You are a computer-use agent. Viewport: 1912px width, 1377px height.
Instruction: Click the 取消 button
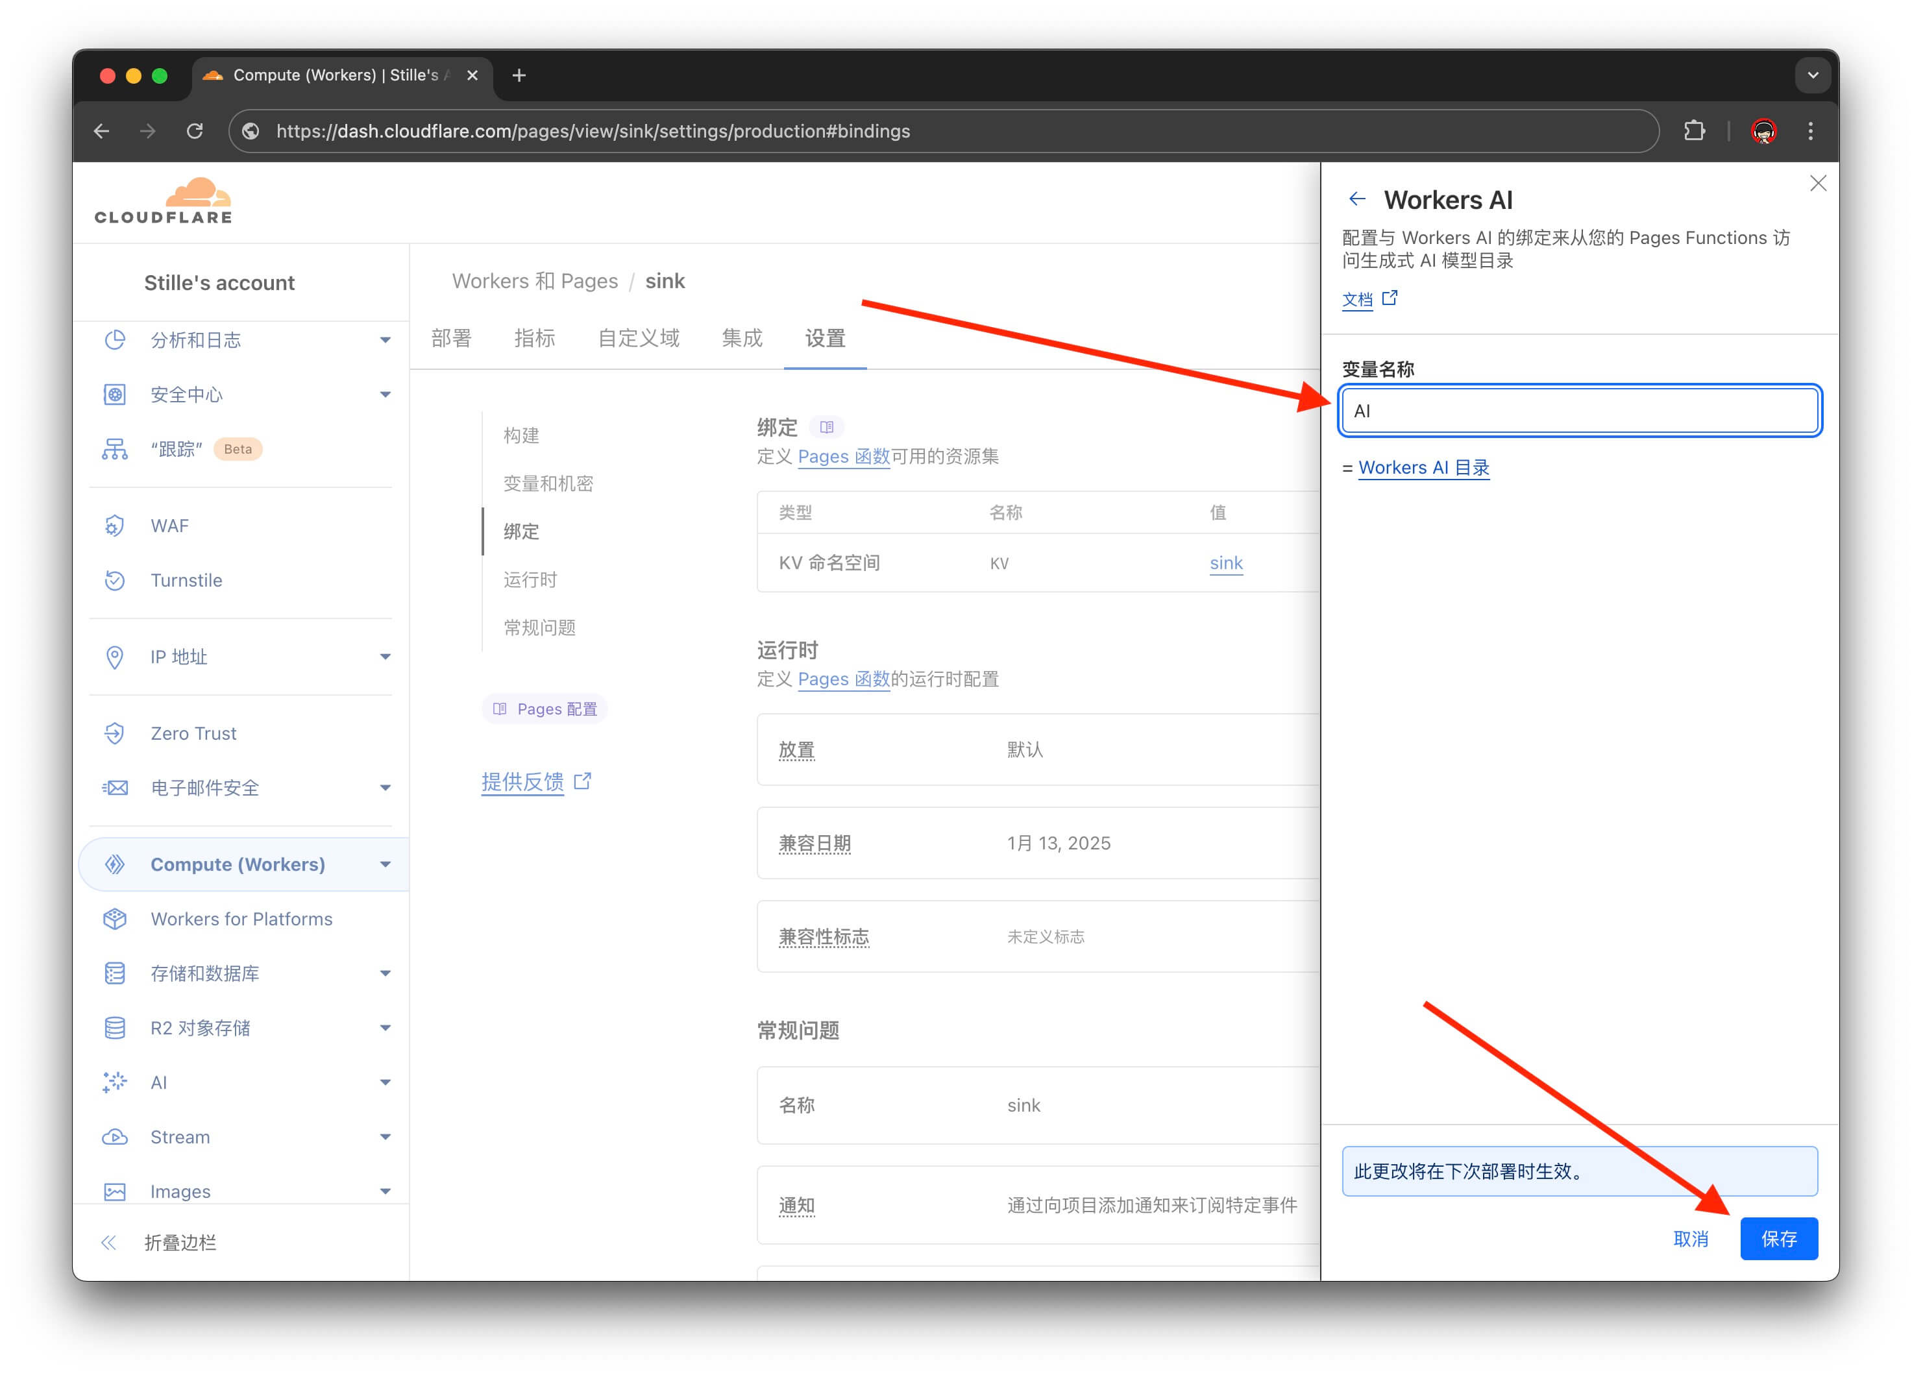pyautogui.click(x=1690, y=1239)
